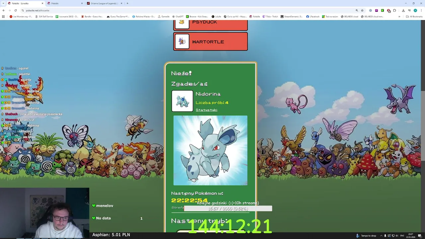Open the Facebook bookmark

click(x=313, y=17)
